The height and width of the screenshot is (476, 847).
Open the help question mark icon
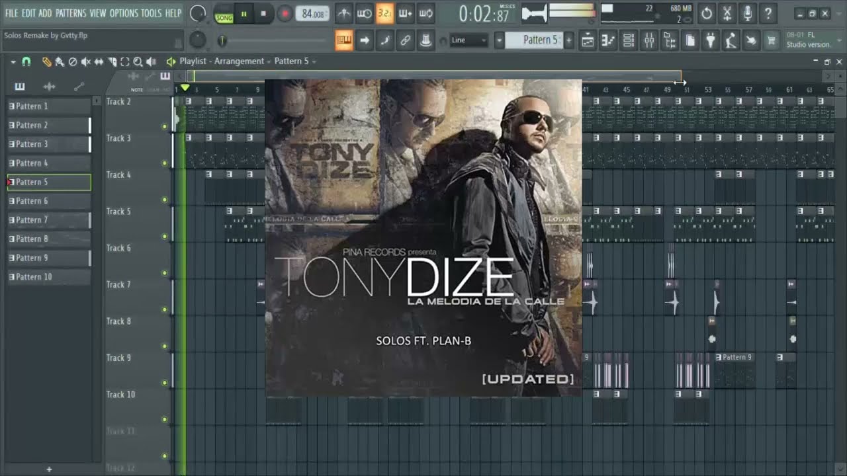click(768, 13)
